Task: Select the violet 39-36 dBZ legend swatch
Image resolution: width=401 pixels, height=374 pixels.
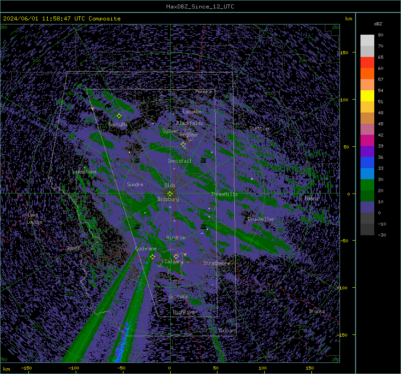Action: pos(367,152)
